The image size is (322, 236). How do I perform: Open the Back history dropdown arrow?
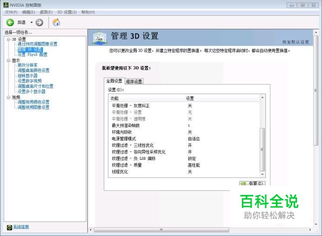coord(32,22)
